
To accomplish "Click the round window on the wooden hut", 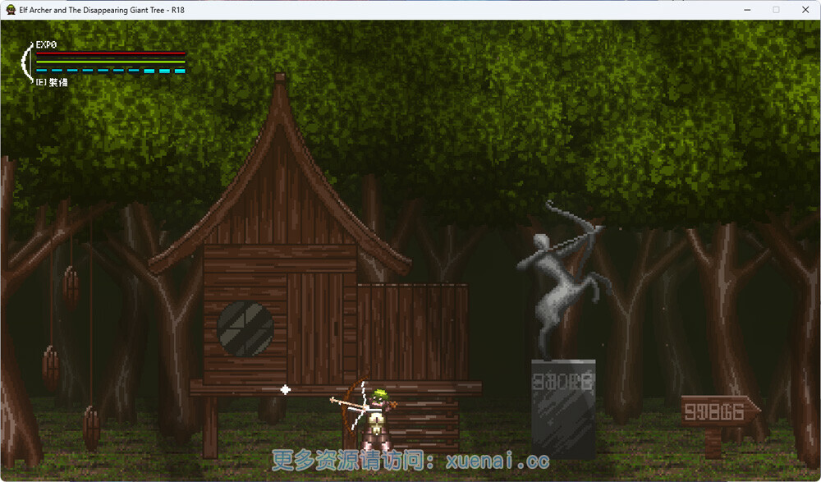I will (245, 328).
